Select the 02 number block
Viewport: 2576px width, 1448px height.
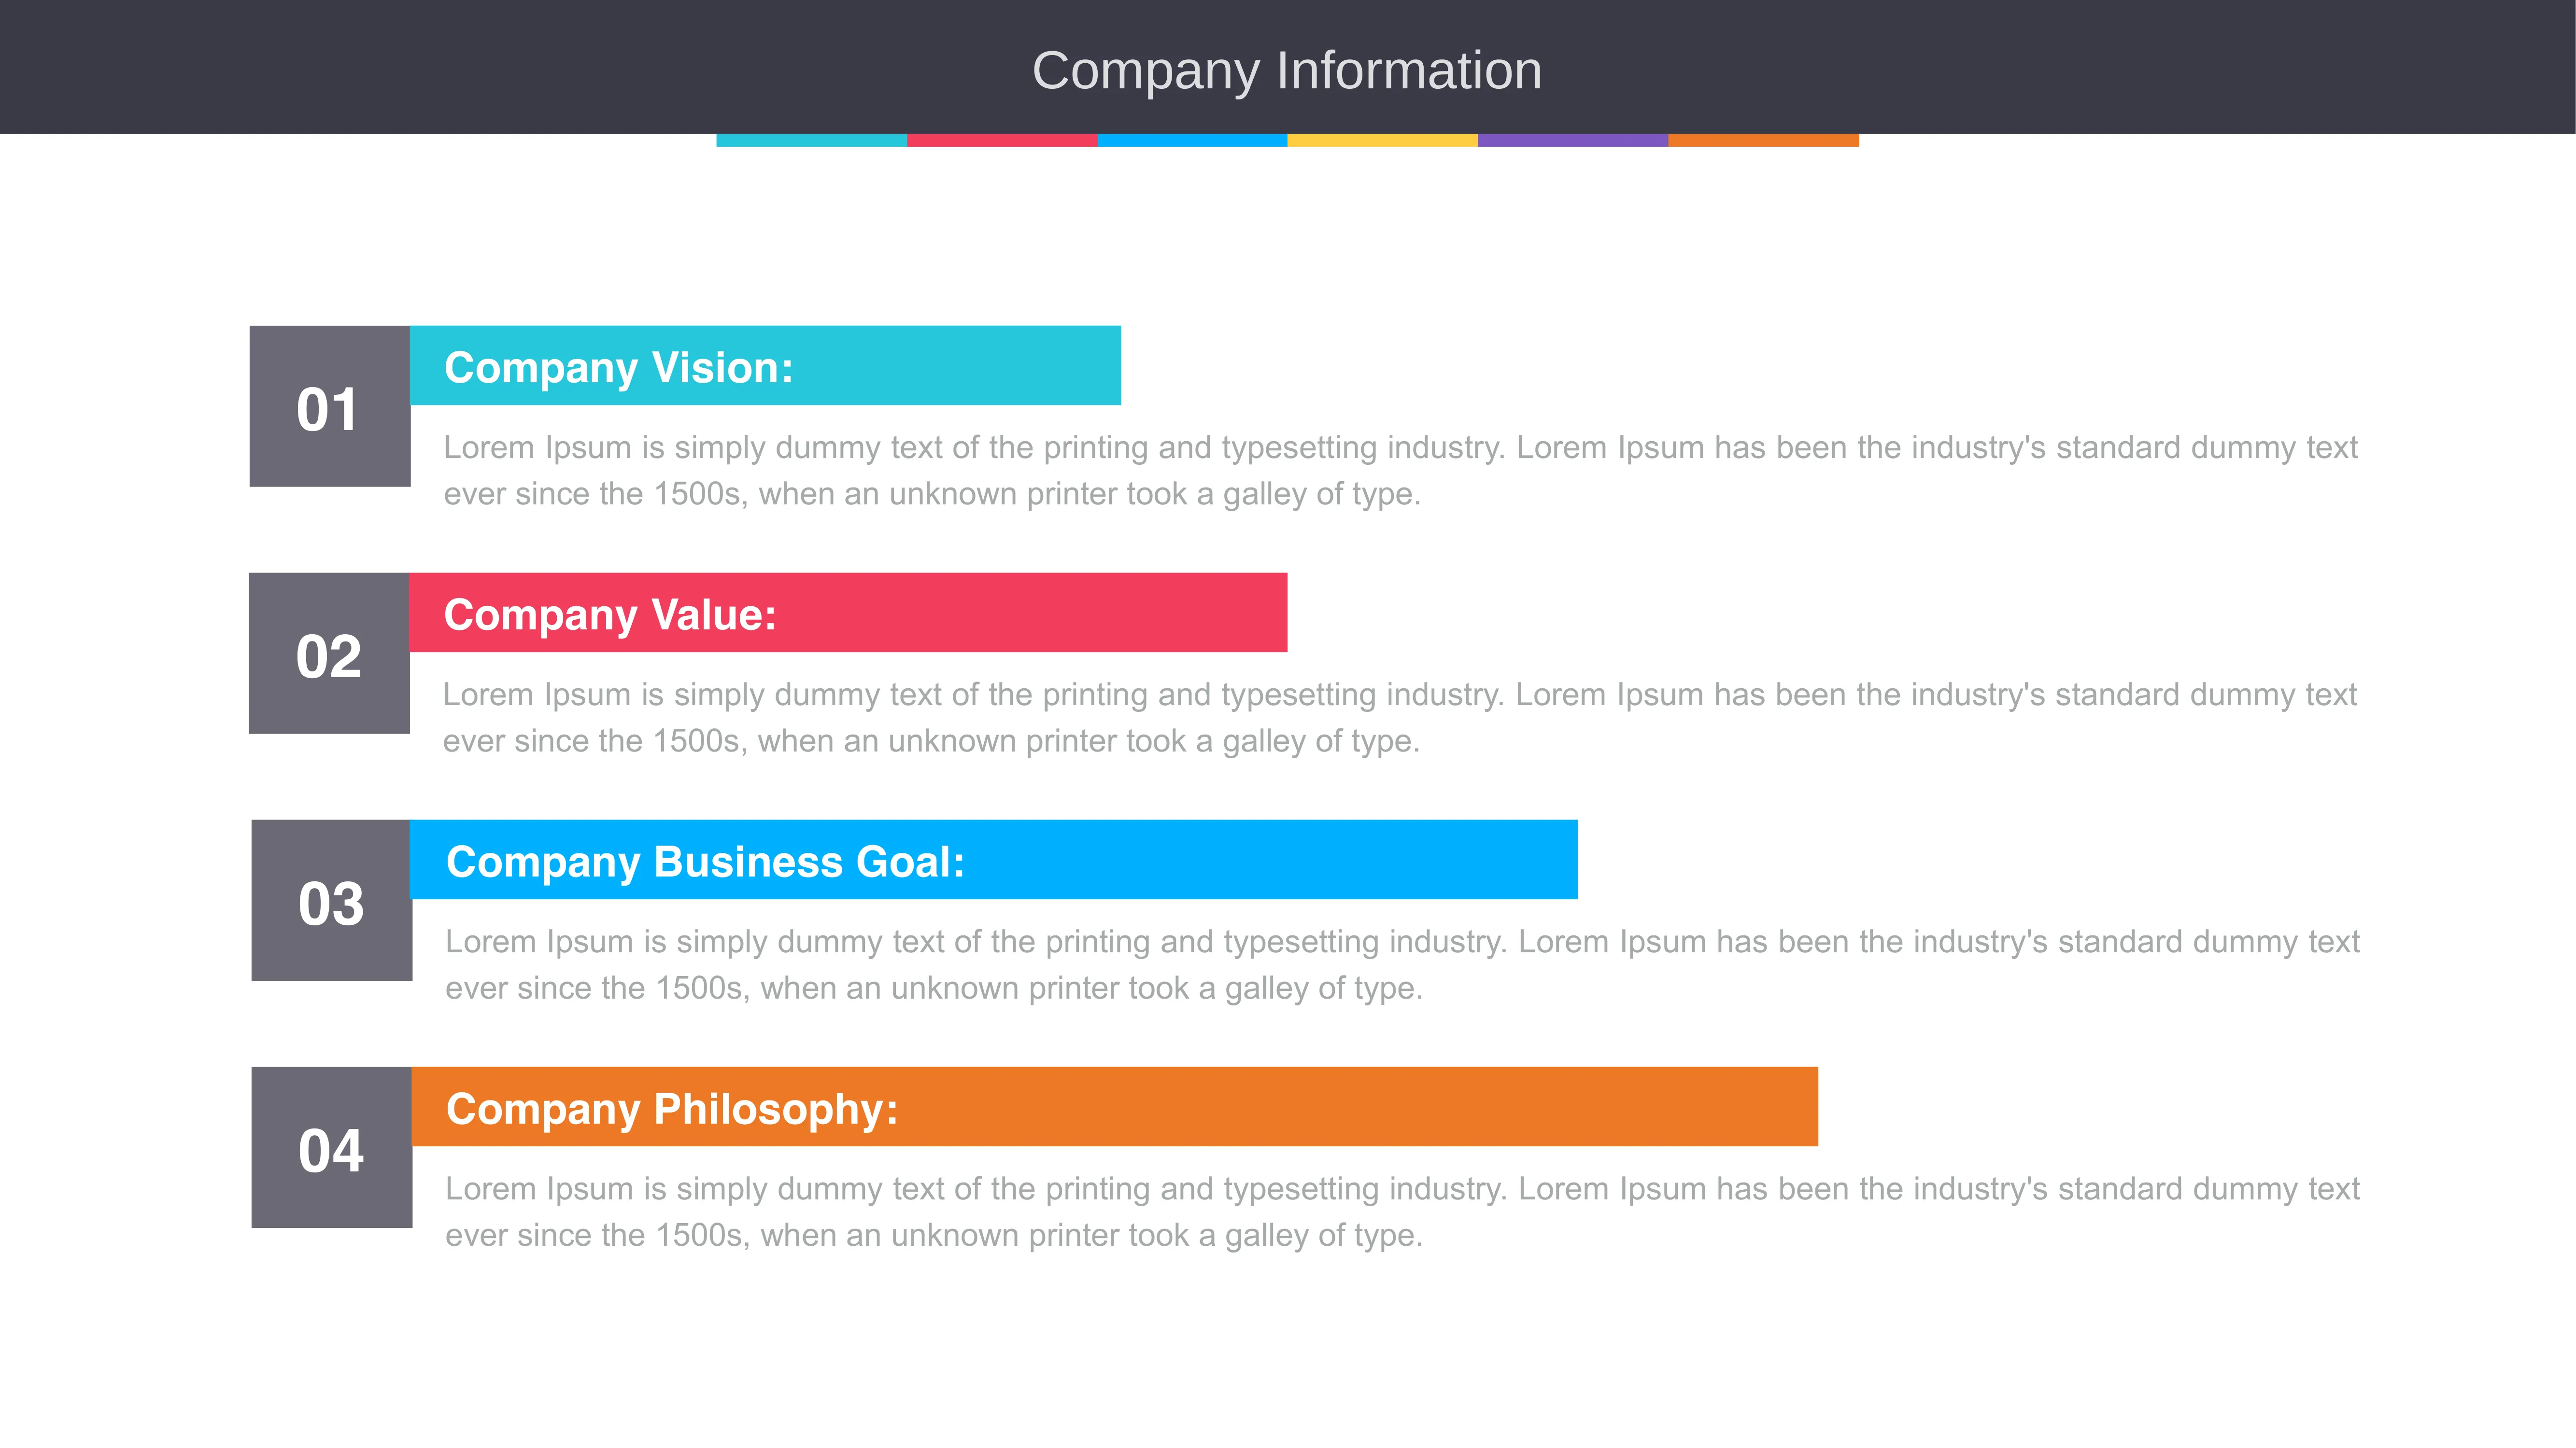pos(329,654)
